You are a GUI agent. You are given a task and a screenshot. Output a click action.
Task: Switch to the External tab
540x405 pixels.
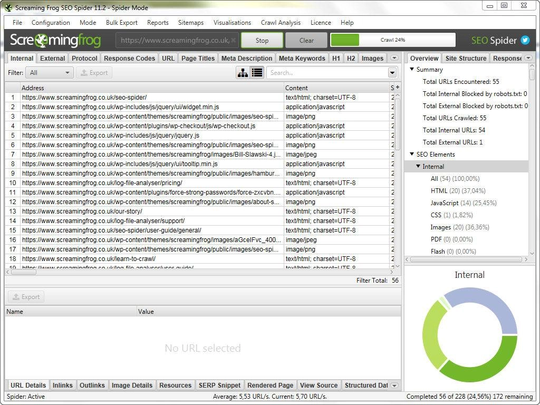pos(52,58)
